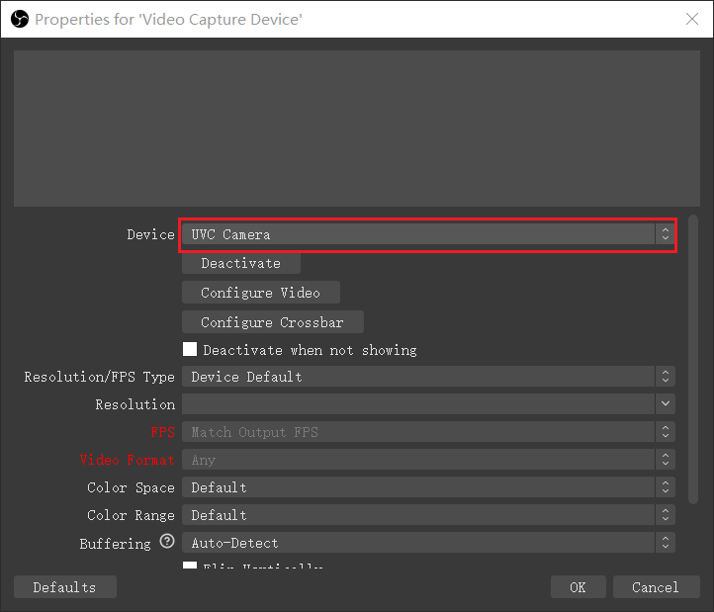Expand the Buffering Auto-Detect dropdown
Screen dimensions: 714x612
point(427,543)
